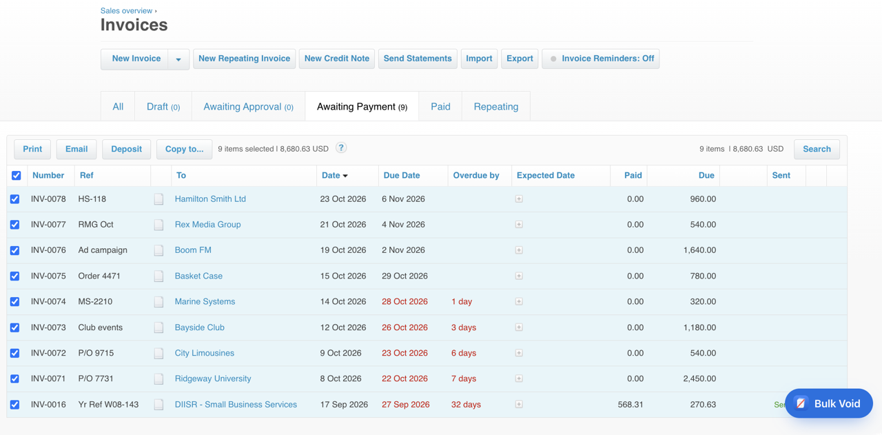This screenshot has width=882, height=435.
Task: Add expected date for Marine Systems invoice
Action: point(519,301)
